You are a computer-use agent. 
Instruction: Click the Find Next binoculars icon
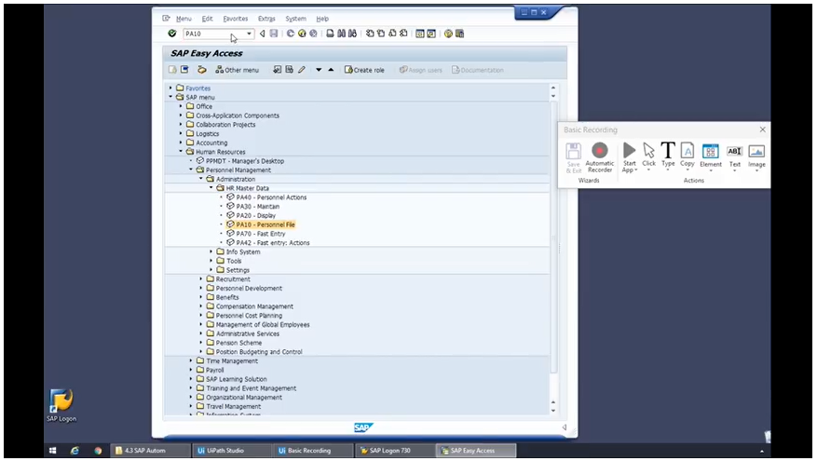tap(353, 34)
